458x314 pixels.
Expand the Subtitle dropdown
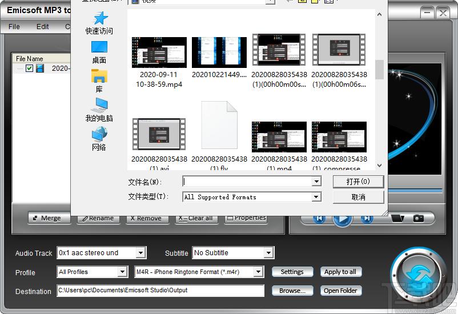(268, 253)
